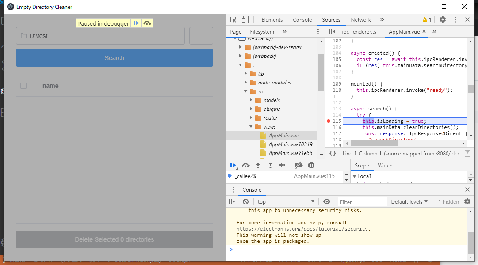Expand the router folder
Viewport: 478px width, 265px height.
coord(251,118)
